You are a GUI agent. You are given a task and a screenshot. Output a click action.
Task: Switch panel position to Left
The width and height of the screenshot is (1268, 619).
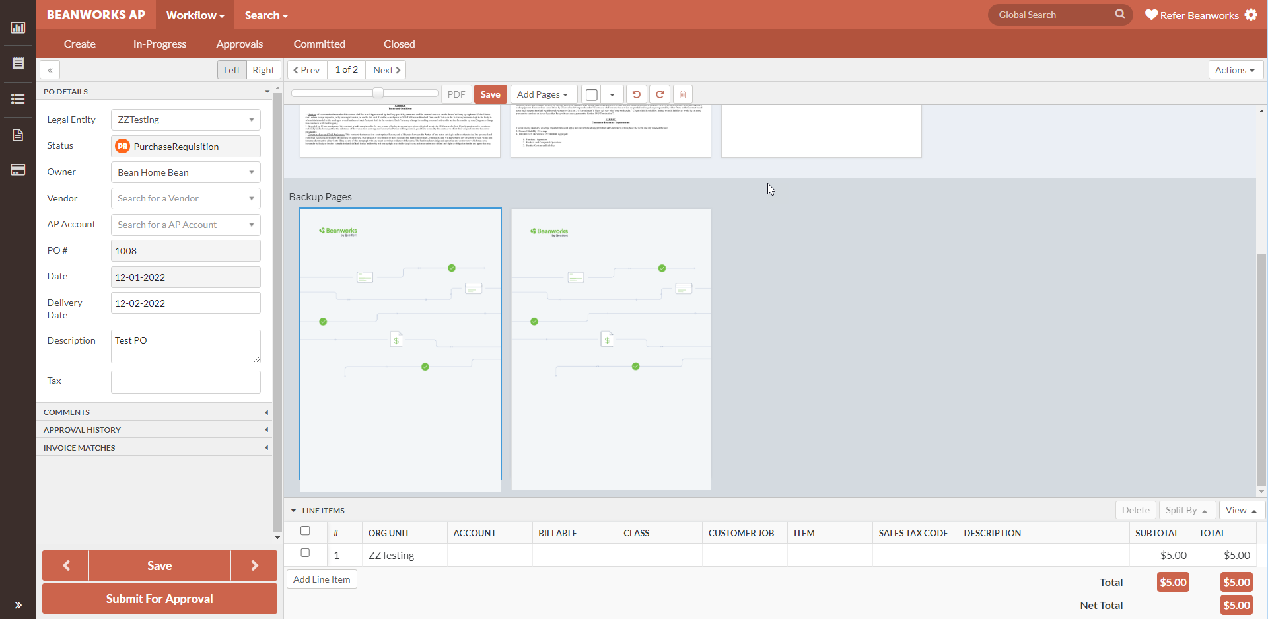[x=232, y=70]
